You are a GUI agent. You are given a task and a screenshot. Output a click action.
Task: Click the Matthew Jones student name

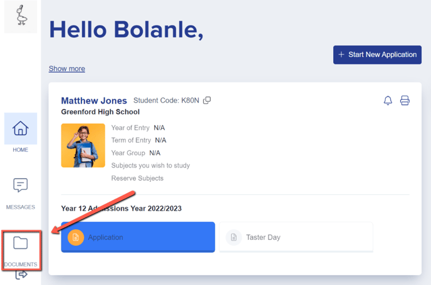click(94, 101)
